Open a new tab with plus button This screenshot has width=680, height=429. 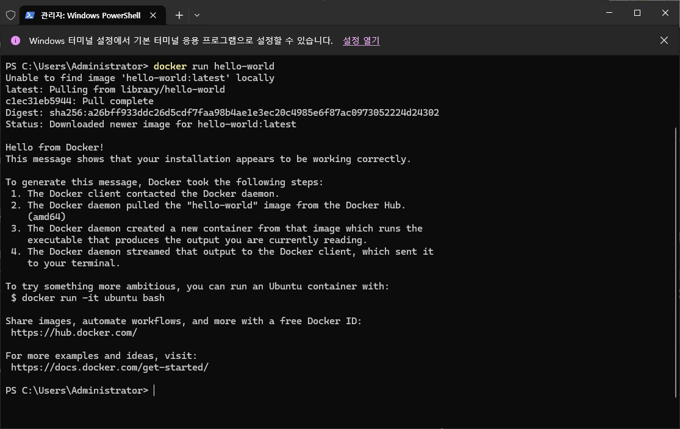(x=179, y=15)
